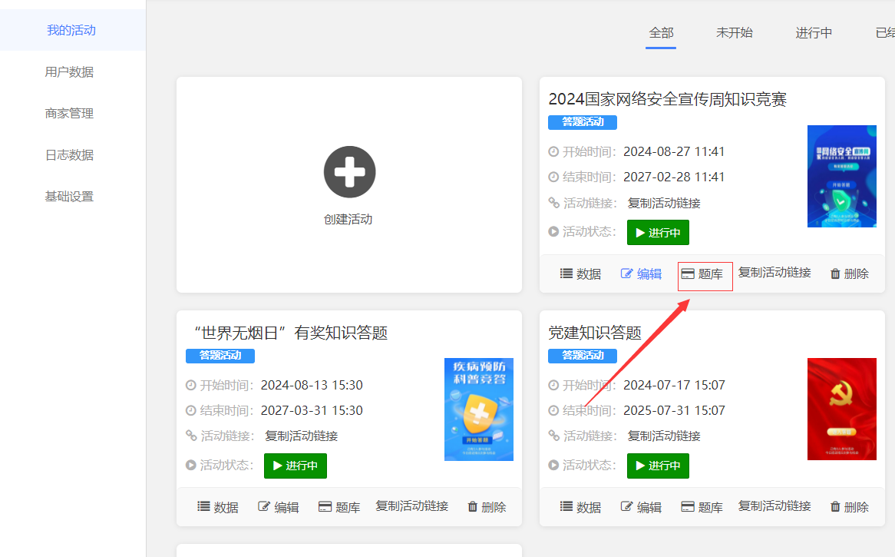
Task: Click 复制活动链接 beside 活动链接 in 2024国家网络安全宣传周知识竞赛
Action: (x=664, y=204)
